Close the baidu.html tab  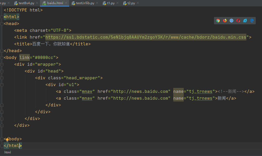coord(66,3)
